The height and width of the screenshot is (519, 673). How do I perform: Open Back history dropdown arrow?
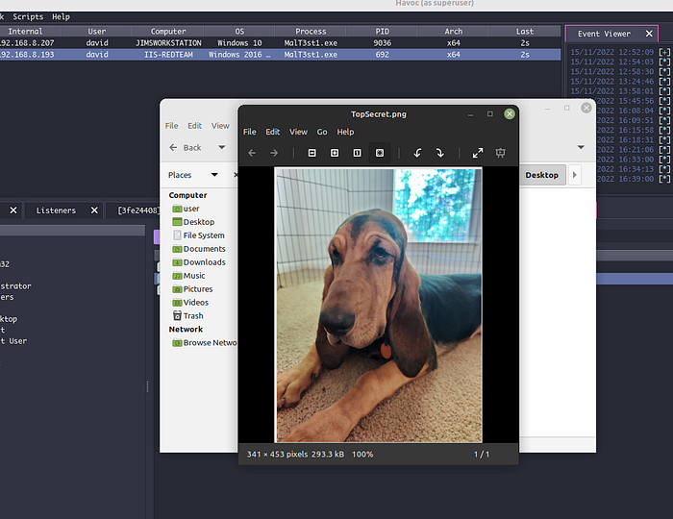pyautogui.click(x=221, y=148)
